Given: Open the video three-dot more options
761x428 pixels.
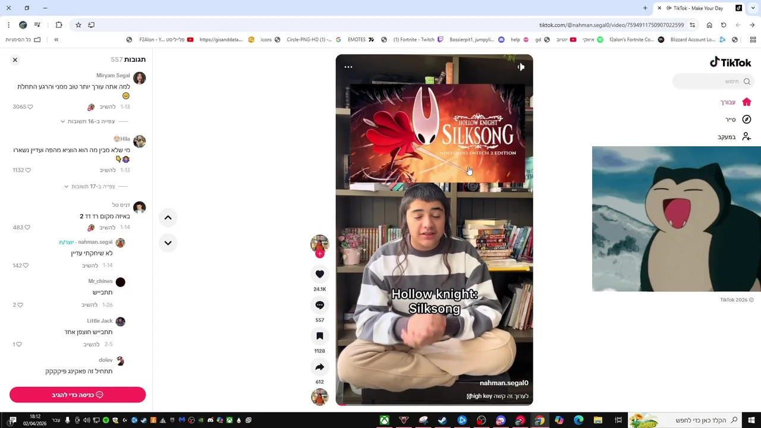Looking at the screenshot, I should 348,67.
